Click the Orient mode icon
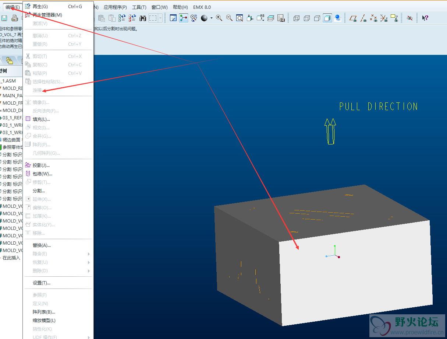This screenshot has width=447, height=339. [194, 18]
